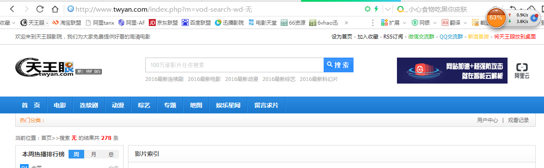
Task: Show more bookmarks with » chevron
Action: coord(346,23)
